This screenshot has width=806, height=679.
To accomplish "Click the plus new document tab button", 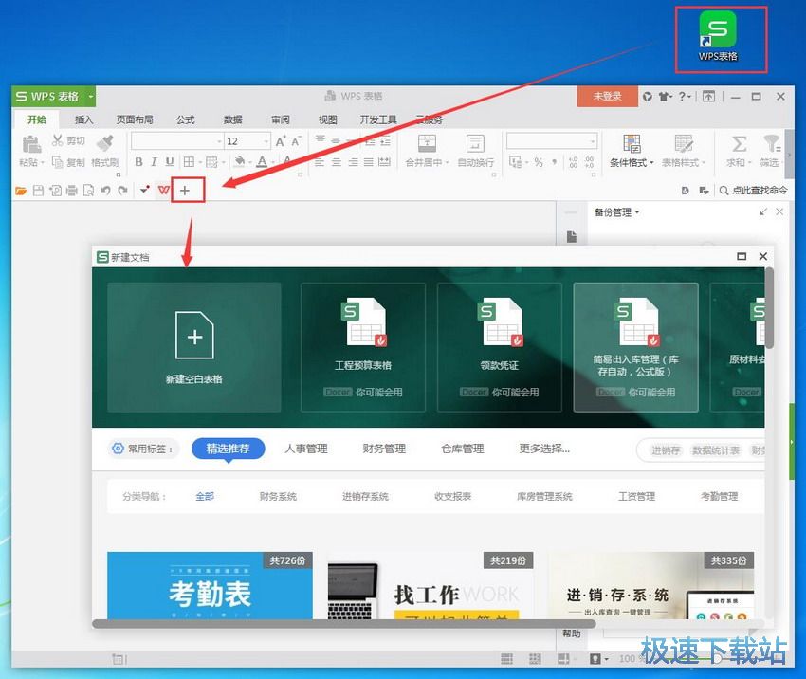I will 185,191.
